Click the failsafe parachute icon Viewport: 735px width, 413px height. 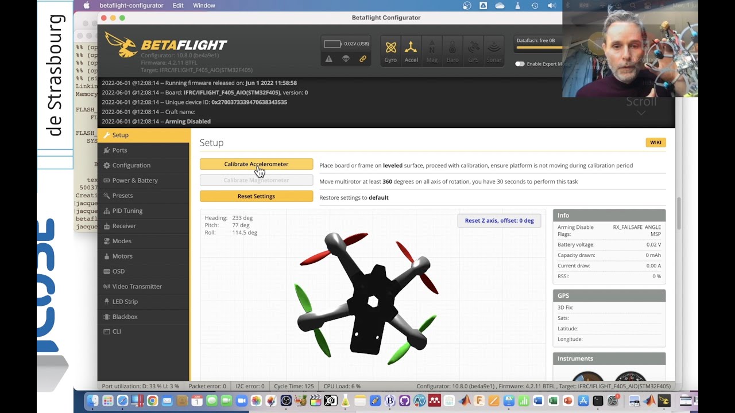point(346,59)
